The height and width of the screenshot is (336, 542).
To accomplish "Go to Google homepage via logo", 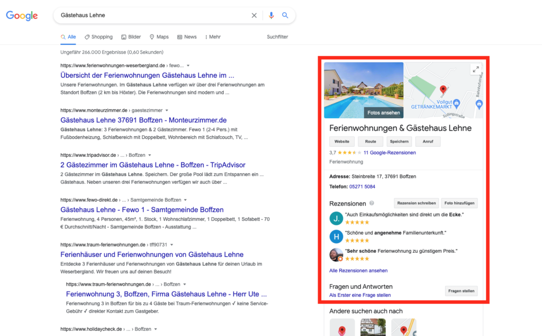I will (x=22, y=15).
